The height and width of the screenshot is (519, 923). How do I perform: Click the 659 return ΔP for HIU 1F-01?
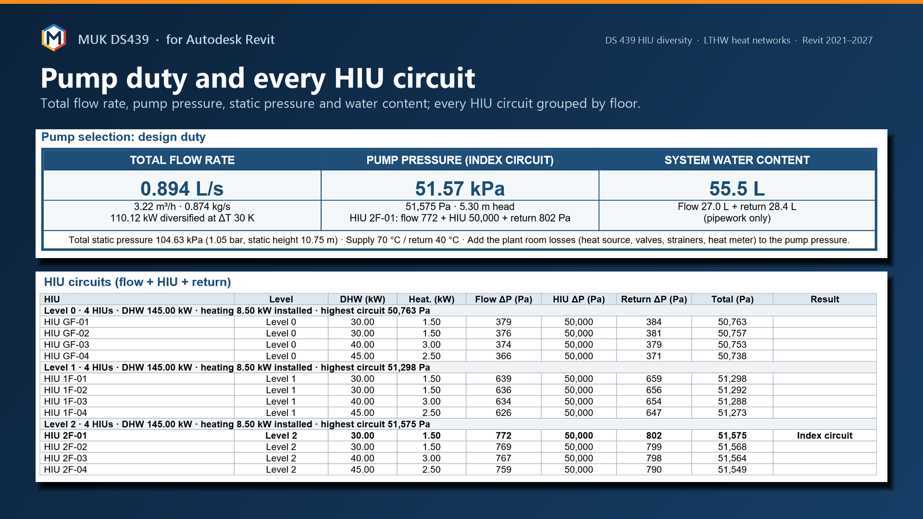pos(654,379)
